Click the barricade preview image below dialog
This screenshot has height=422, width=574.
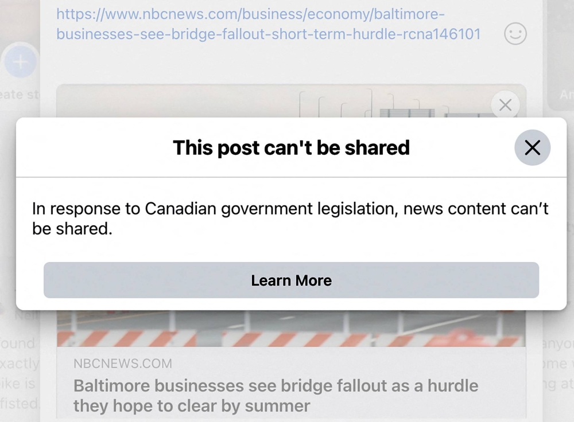point(291,329)
